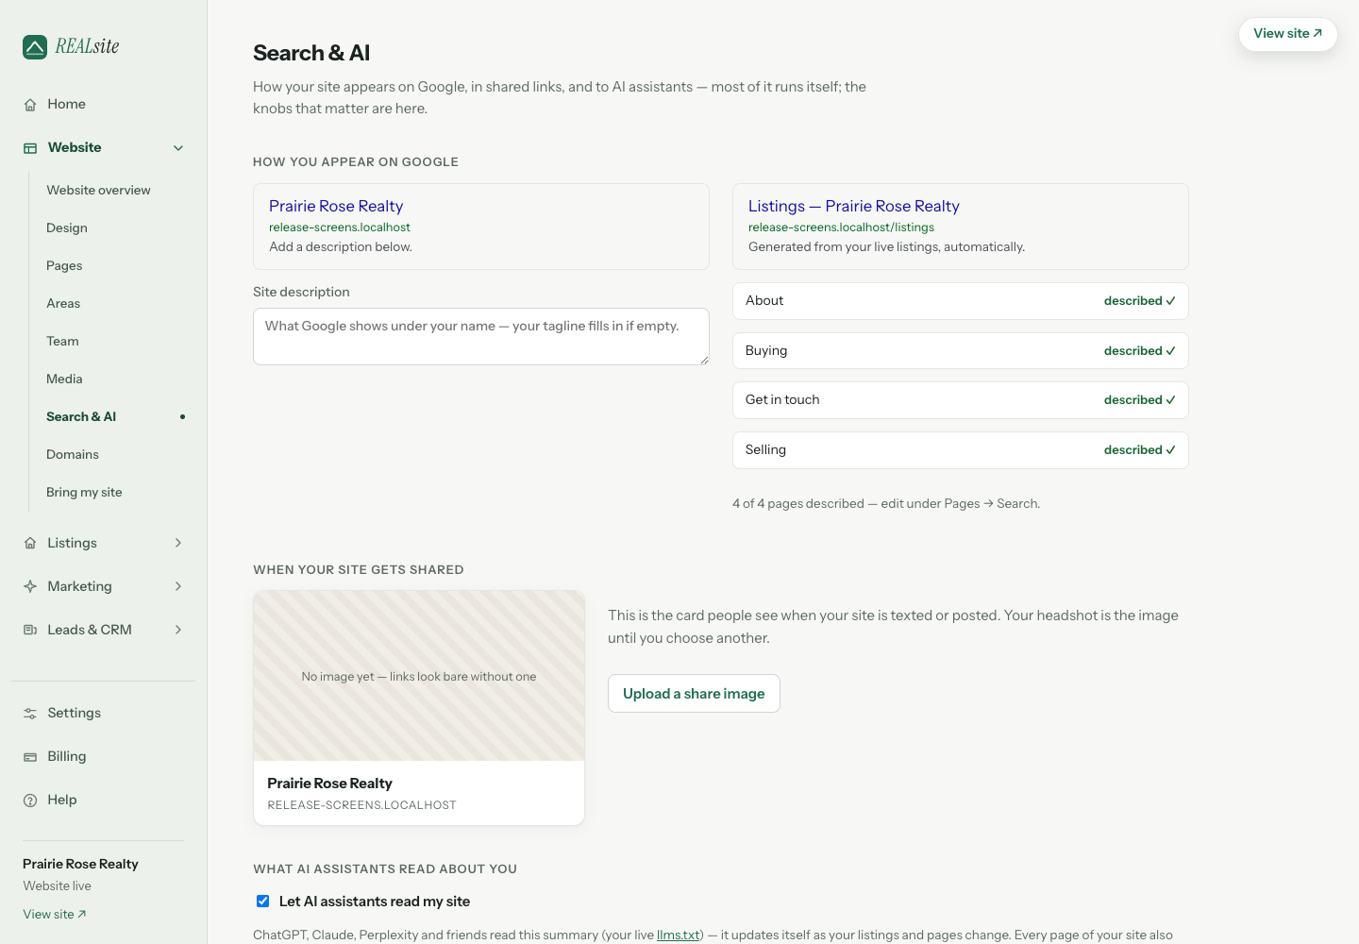Open the Pages section
This screenshot has height=944, width=1359.
(x=64, y=265)
